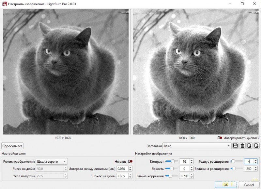261x189 pixels.
Task: Click the import presets icon
Action: coord(250,146)
